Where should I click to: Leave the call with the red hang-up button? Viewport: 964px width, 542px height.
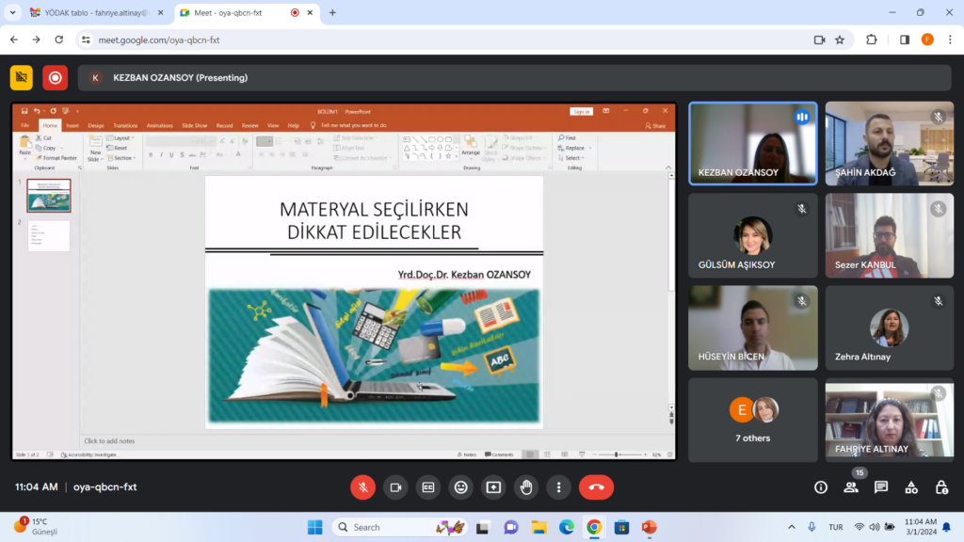tap(596, 487)
